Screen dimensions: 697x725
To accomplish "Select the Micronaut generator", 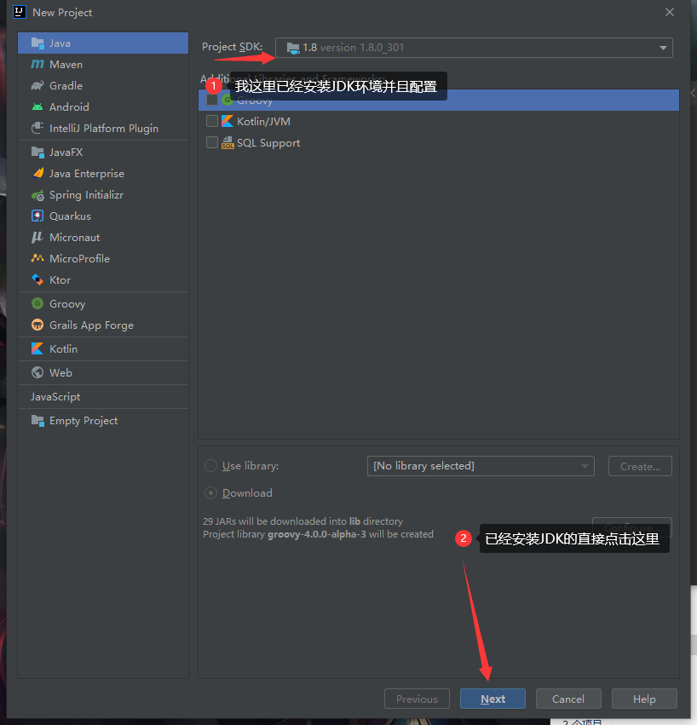I will tap(103, 237).
